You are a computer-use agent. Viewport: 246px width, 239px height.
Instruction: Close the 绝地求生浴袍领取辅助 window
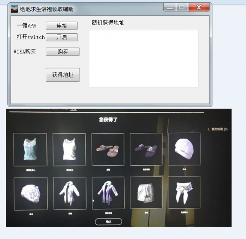198,7
